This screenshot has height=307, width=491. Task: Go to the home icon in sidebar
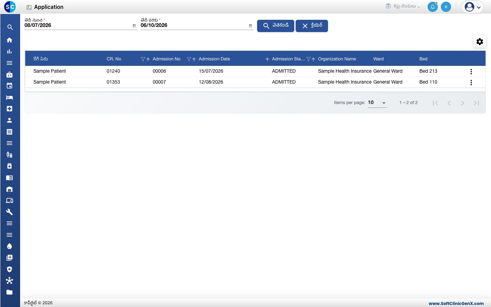[x=10, y=40]
